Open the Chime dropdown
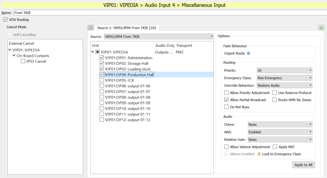This screenshot has height=178, width=327. point(280,125)
